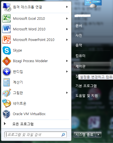Click the 'Microsoft Word 2010' label
Screen dimensions: 113x143
tap(29, 29)
